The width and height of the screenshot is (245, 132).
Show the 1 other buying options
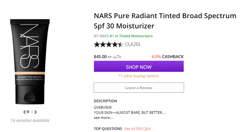139,76
